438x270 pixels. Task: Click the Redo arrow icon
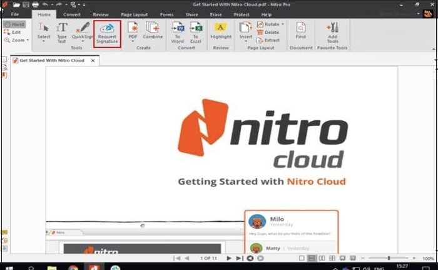click(59, 4)
